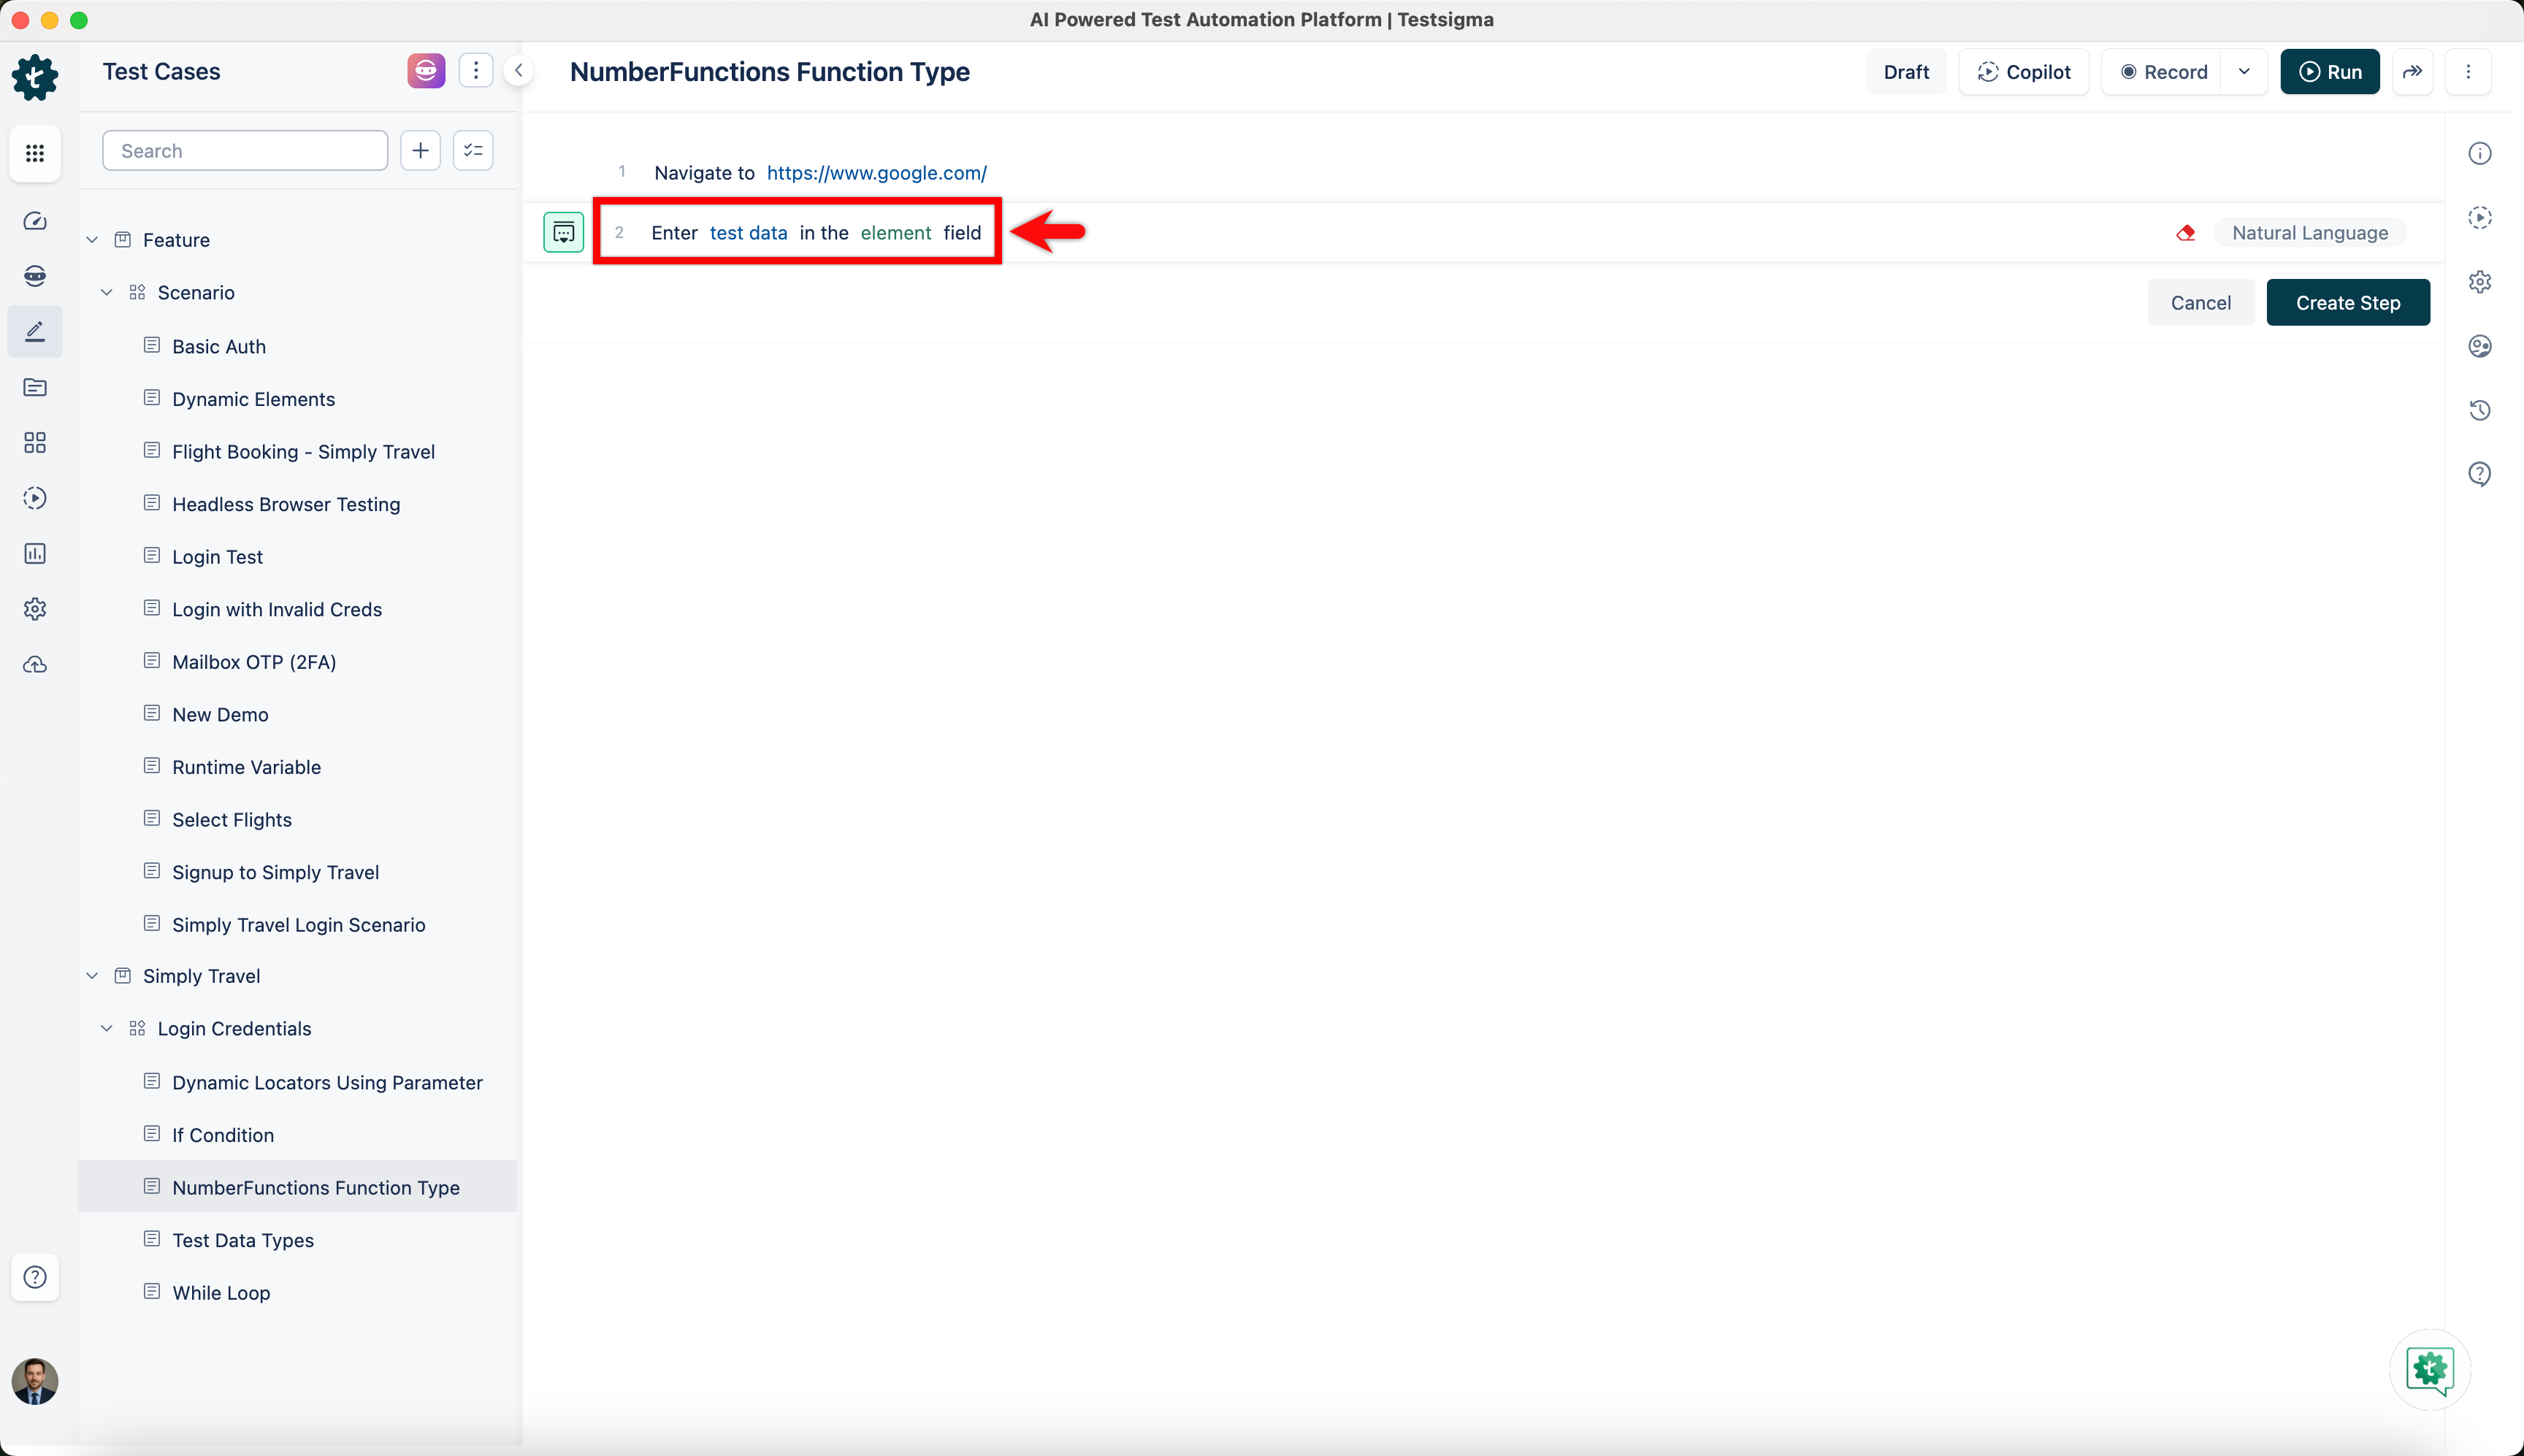Collapse the Login Credentials scenario

(107, 1029)
